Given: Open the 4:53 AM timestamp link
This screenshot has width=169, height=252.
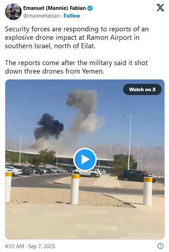Looking at the screenshot, I should pyautogui.click(x=14, y=246).
